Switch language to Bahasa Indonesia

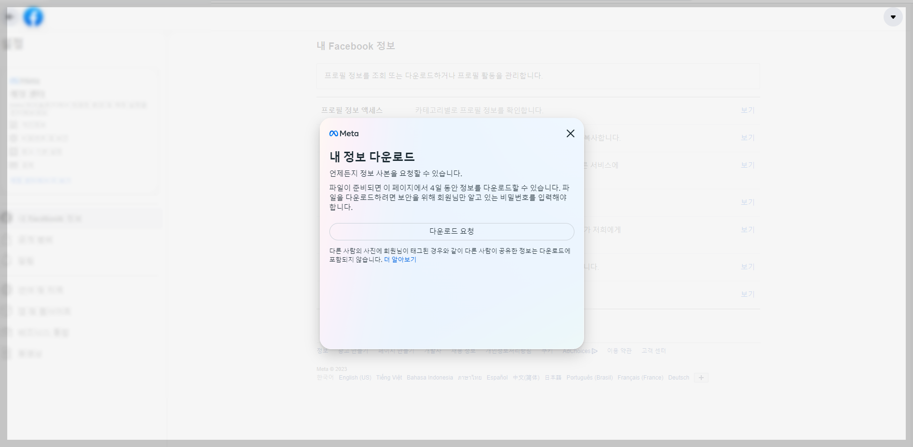[x=430, y=378]
